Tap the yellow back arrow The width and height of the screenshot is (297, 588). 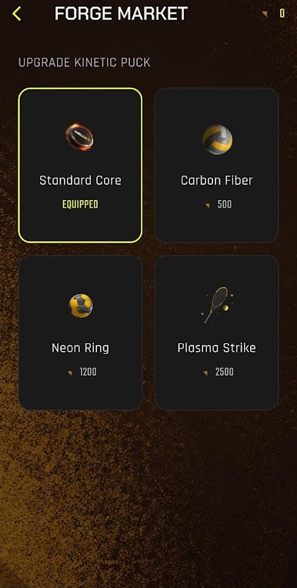pyautogui.click(x=16, y=14)
